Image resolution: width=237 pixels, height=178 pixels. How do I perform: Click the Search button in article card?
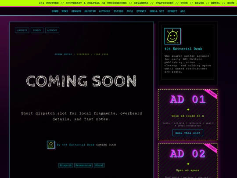coord(37,30)
